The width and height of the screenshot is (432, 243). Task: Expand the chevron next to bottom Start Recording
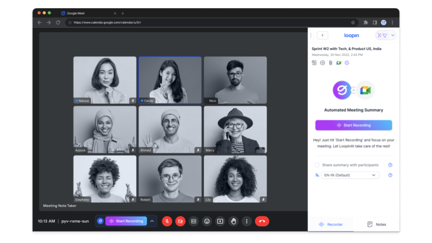152,221
